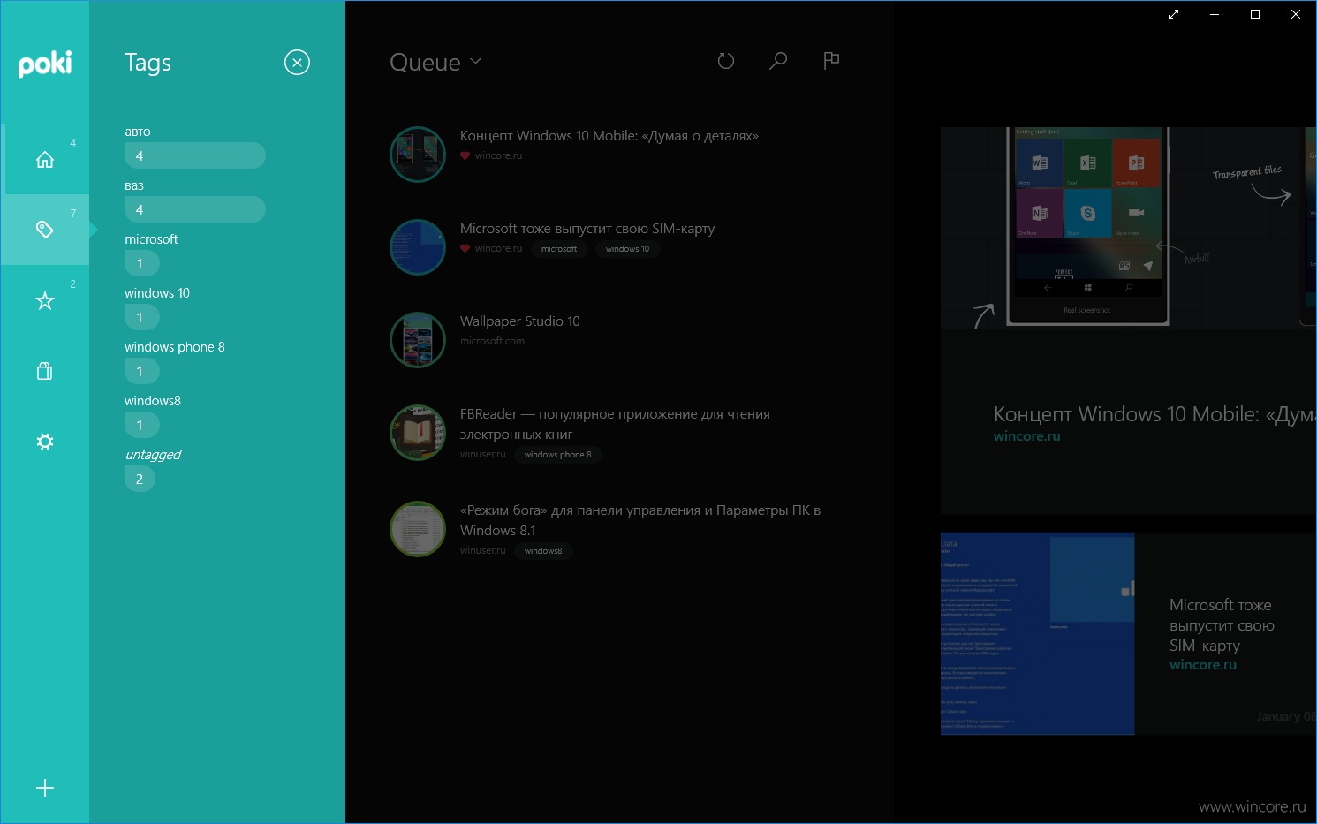Click the refresh icon in Queue header
Image resolution: width=1317 pixels, height=824 pixels.
[726, 61]
